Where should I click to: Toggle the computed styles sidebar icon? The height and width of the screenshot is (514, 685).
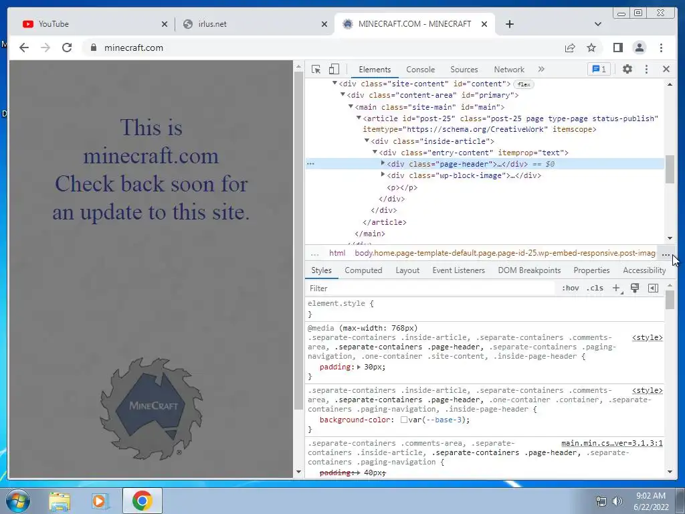[x=653, y=288]
